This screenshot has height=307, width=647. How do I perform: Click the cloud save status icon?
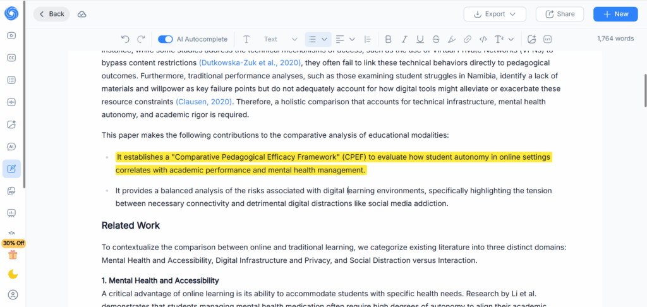(82, 14)
